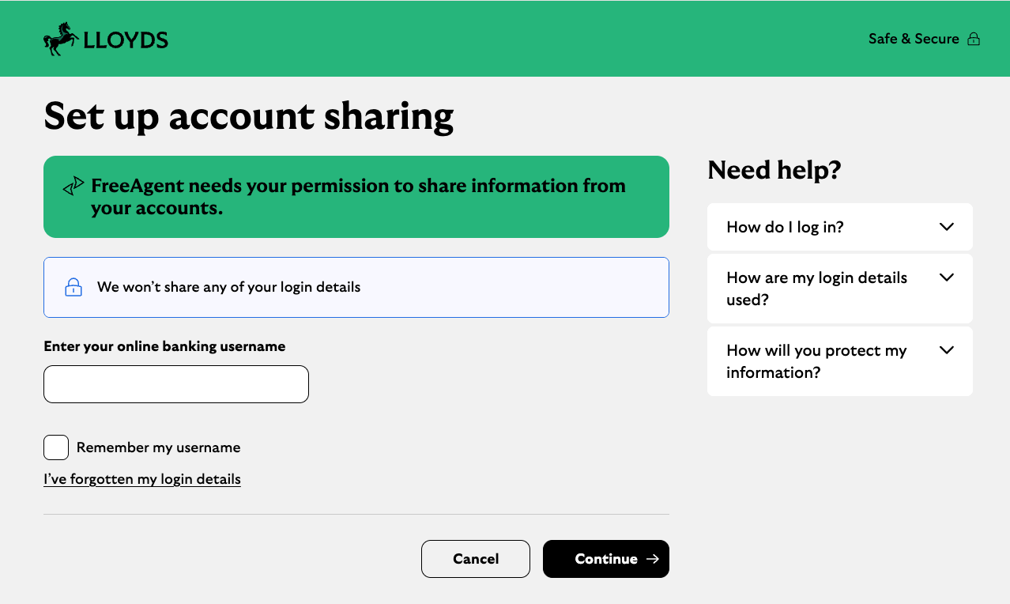Expand 'How will you protect my information?' chevron
1010x604 pixels.
947,350
